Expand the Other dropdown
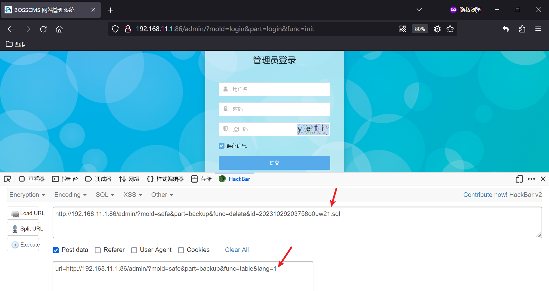The width and height of the screenshot is (549, 291). pos(162,195)
